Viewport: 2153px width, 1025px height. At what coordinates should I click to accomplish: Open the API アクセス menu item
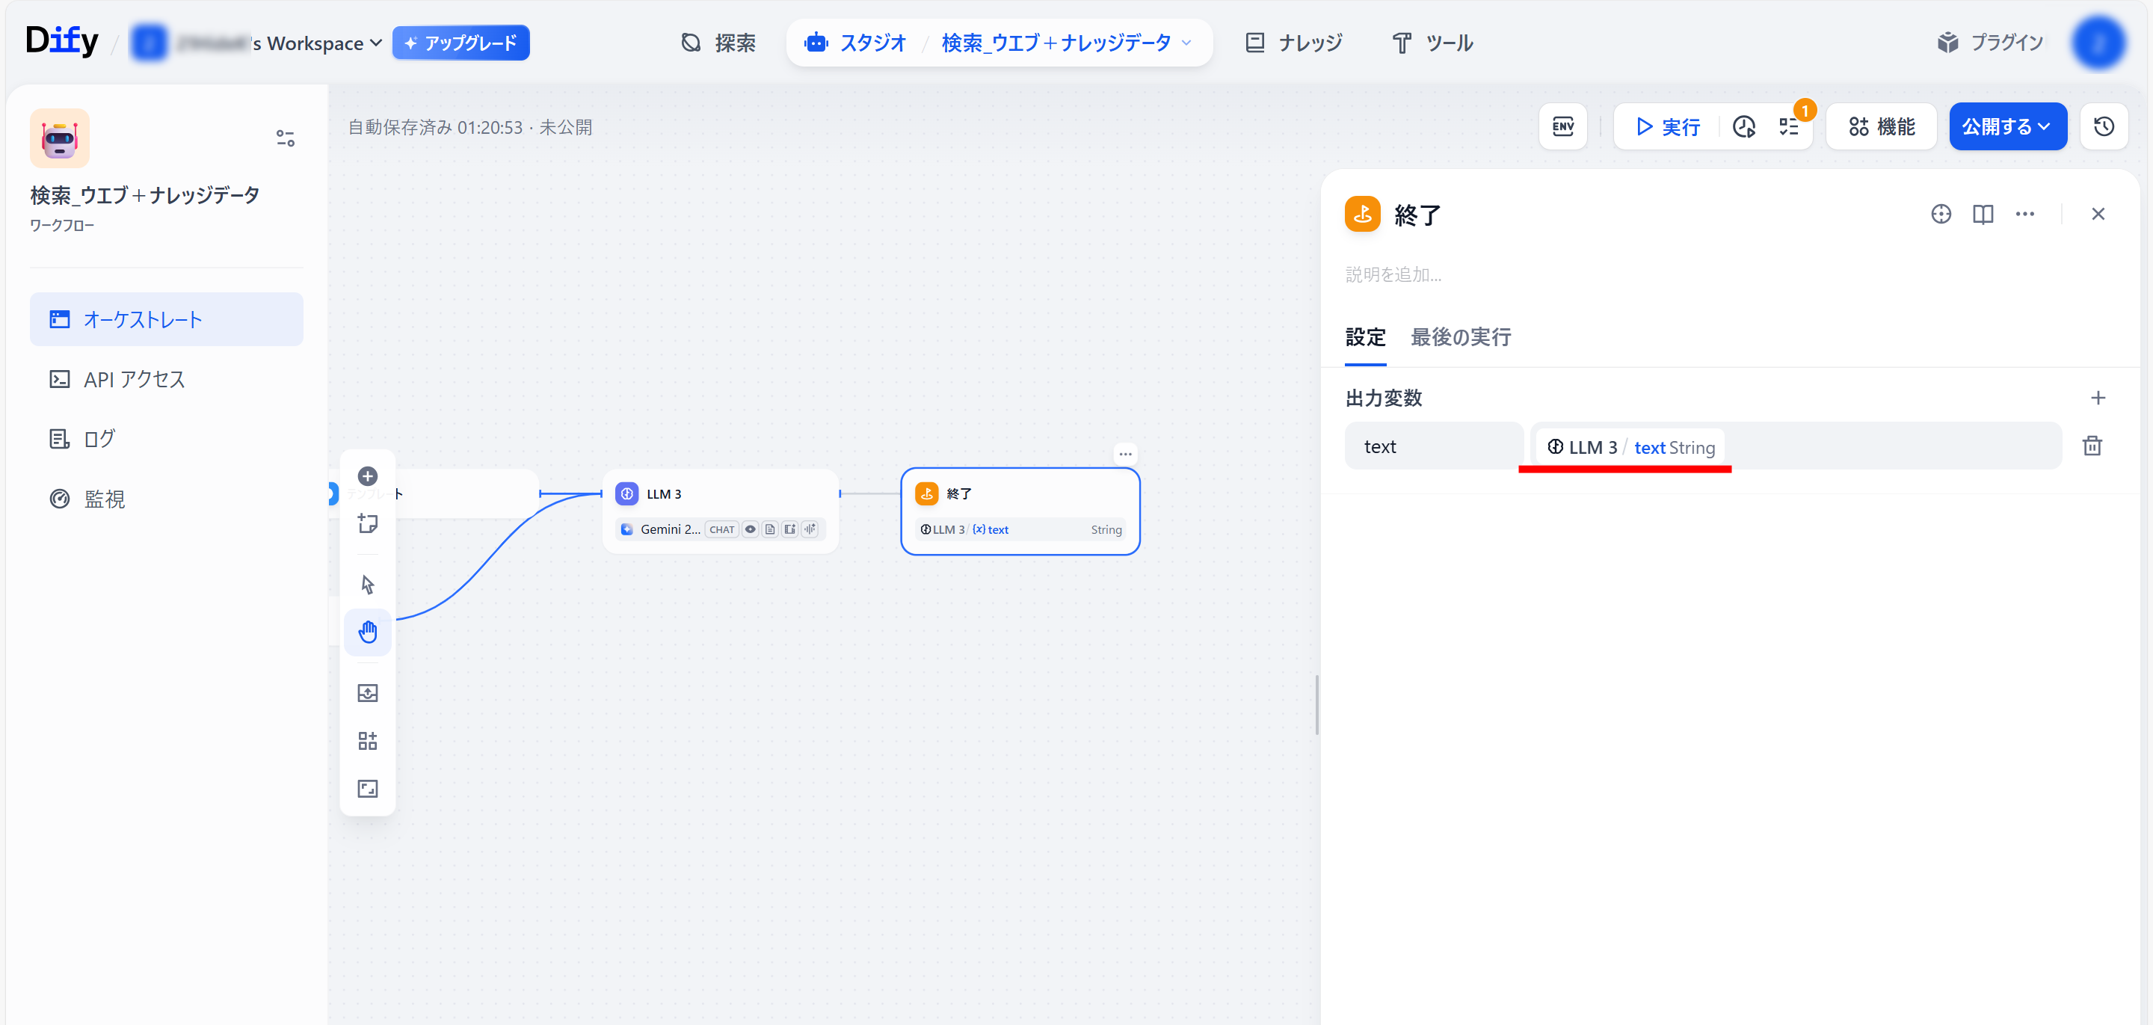[x=134, y=380]
